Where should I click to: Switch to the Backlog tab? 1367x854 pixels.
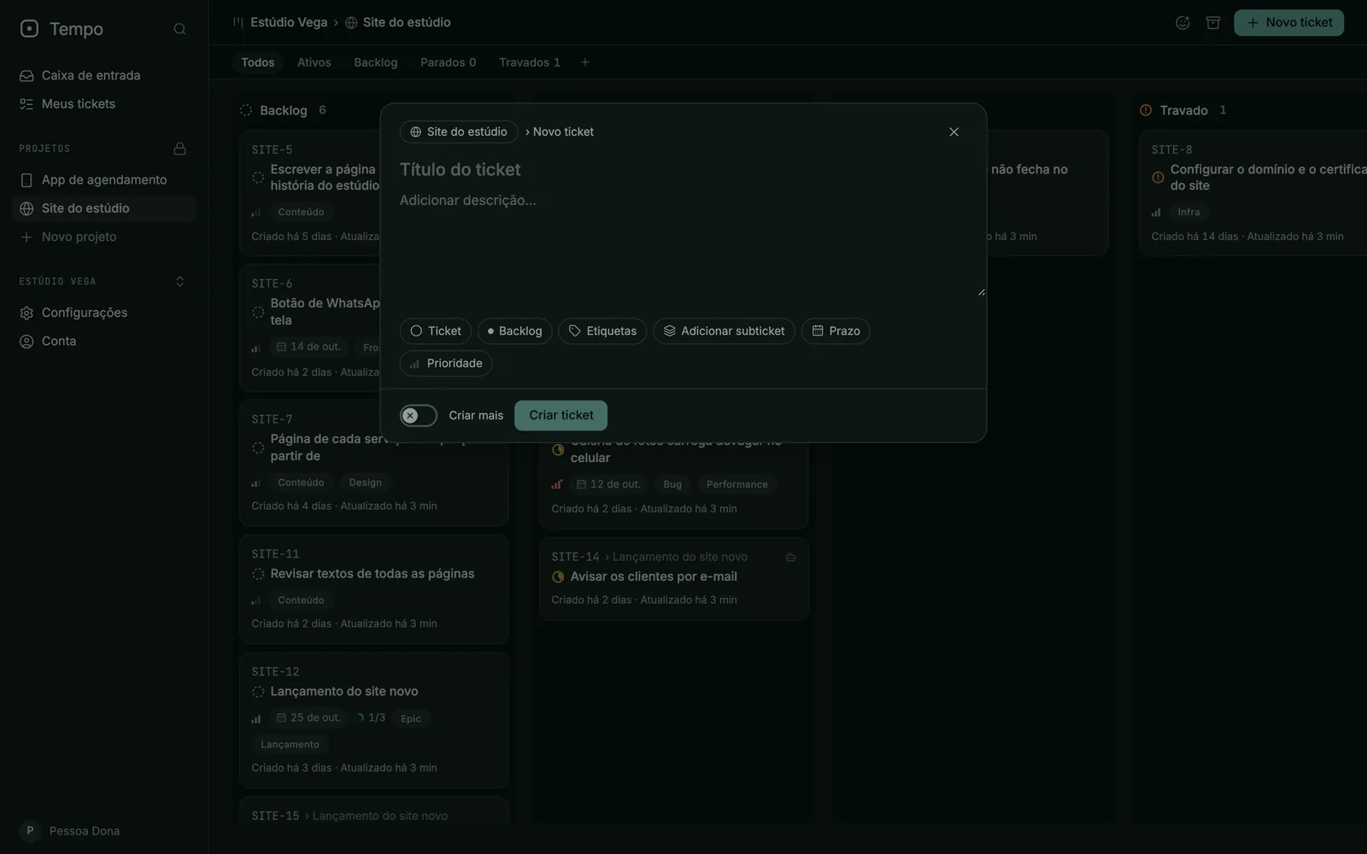(x=376, y=62)
